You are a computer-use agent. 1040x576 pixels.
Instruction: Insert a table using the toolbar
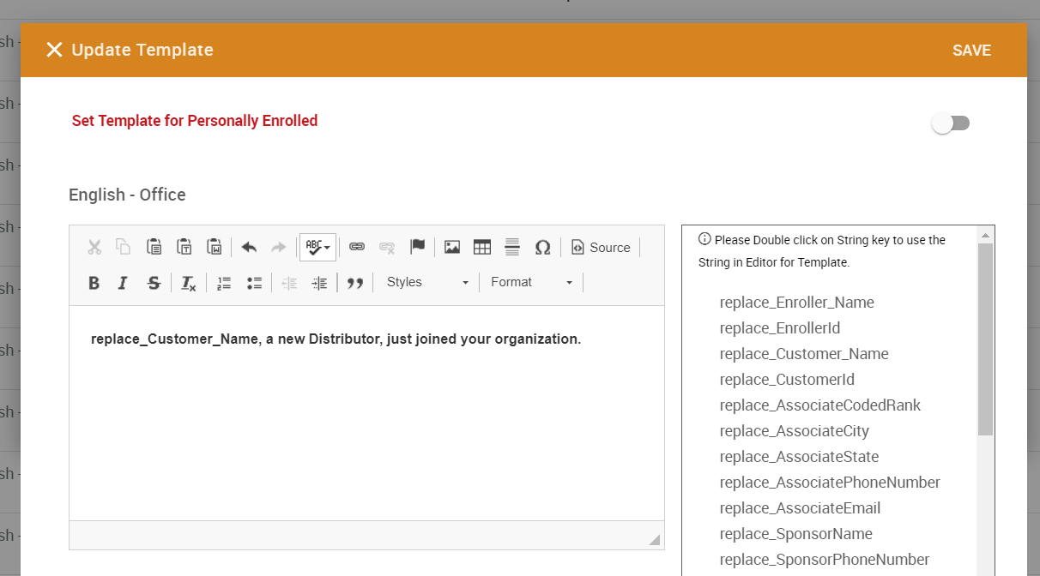482,247
